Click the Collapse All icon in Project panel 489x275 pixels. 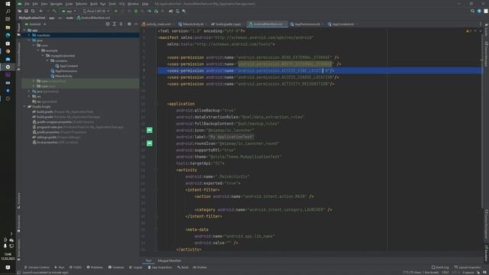(121, 24)
